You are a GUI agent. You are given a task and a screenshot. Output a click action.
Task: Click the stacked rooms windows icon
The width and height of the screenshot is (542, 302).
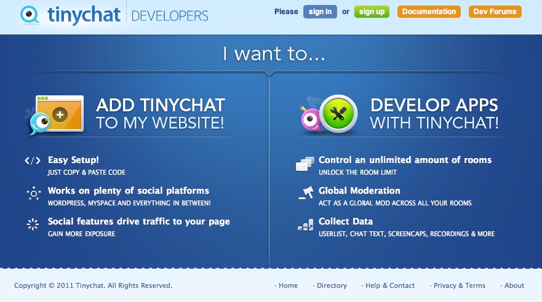(305, 164)
